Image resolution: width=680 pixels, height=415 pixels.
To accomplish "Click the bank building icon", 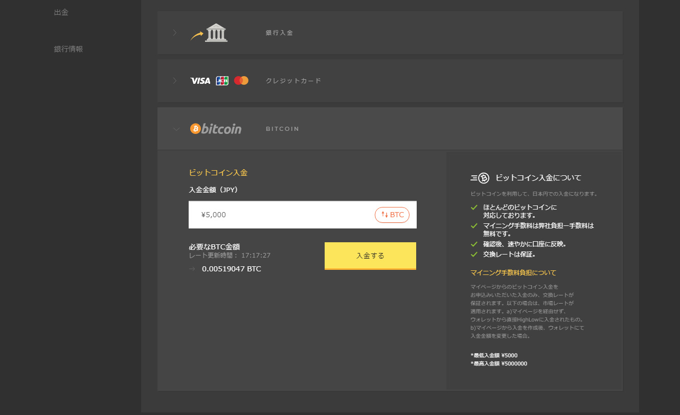I will click(x=216, y=32).
